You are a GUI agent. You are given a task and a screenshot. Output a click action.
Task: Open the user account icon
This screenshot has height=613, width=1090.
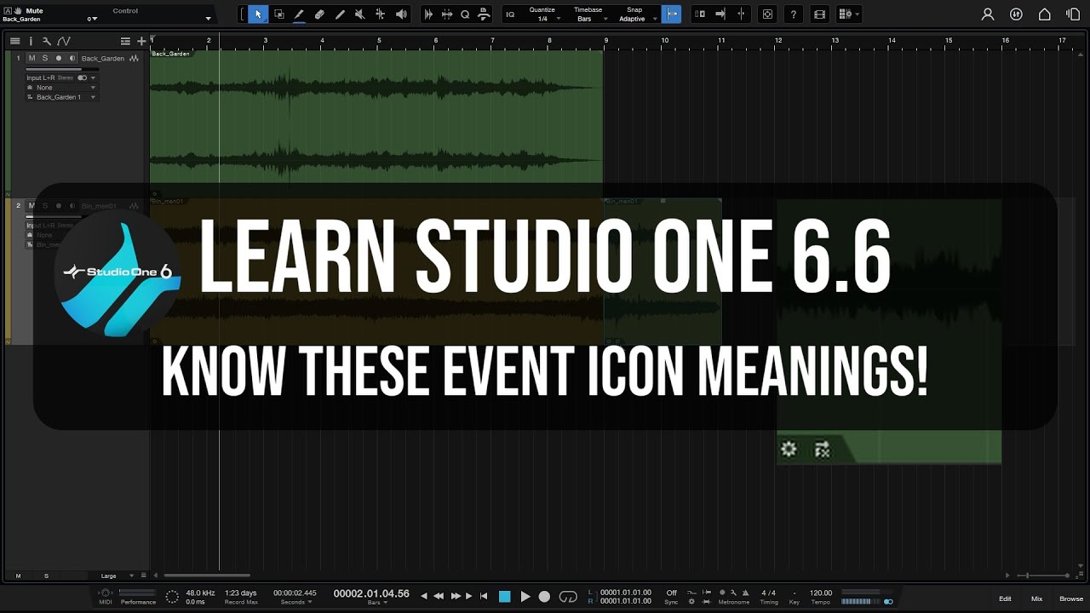(988, 14)
